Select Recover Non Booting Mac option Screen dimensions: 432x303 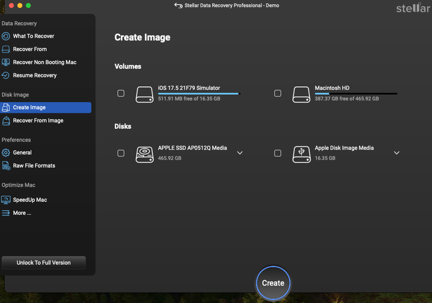click(44, 62)
